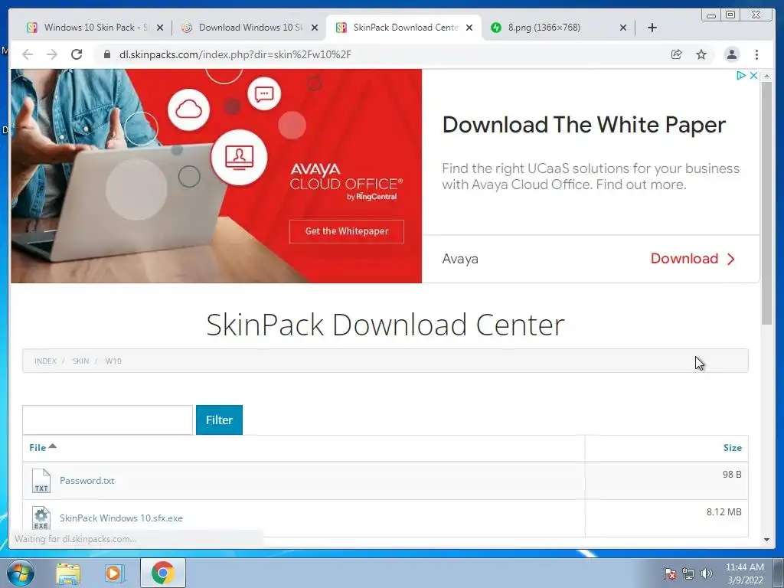The width and height of the screenshot is (784, 588).
Task: Open the Chrome three-dot menu
Action: pos(756,54)
